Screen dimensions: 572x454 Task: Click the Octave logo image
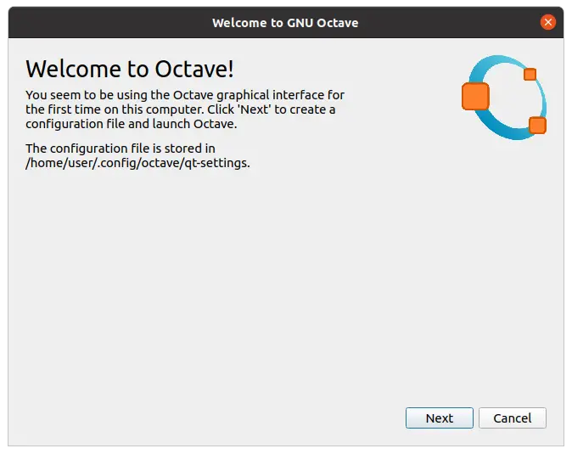coord(504,98)
